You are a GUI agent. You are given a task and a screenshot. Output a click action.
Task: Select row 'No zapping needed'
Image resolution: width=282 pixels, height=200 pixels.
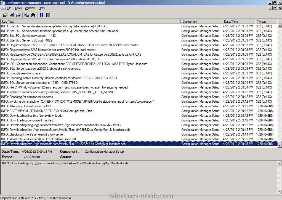click(x=139, y=87)
